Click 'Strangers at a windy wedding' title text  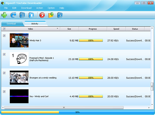point(43,78)
